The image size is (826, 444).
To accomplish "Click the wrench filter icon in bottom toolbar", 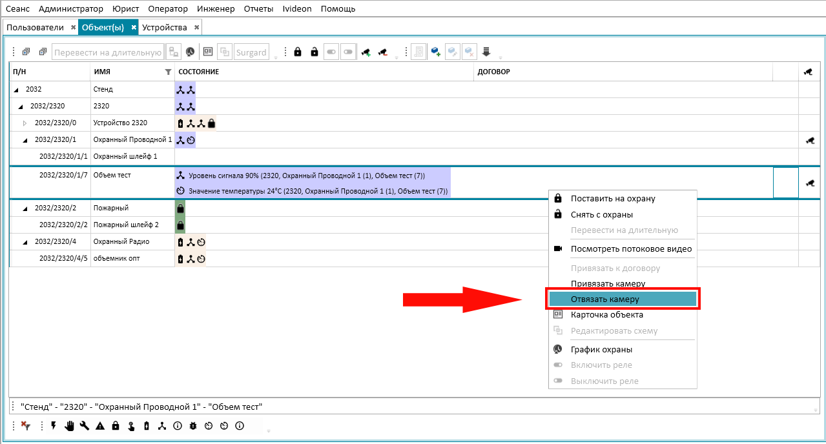I will [x=85, y=426].
